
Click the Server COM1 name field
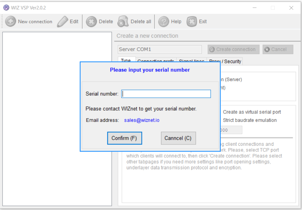160,50
